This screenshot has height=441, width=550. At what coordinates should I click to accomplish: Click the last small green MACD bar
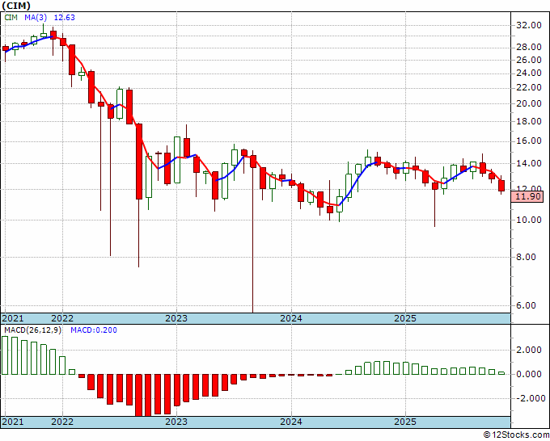501,373
